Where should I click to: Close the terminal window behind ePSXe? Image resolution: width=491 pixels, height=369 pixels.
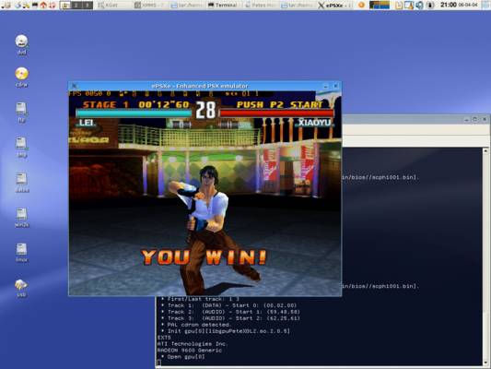[485, 119]
